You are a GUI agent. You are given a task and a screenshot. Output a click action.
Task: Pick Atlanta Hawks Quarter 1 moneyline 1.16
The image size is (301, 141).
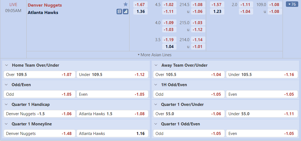(x=112, y=134)
